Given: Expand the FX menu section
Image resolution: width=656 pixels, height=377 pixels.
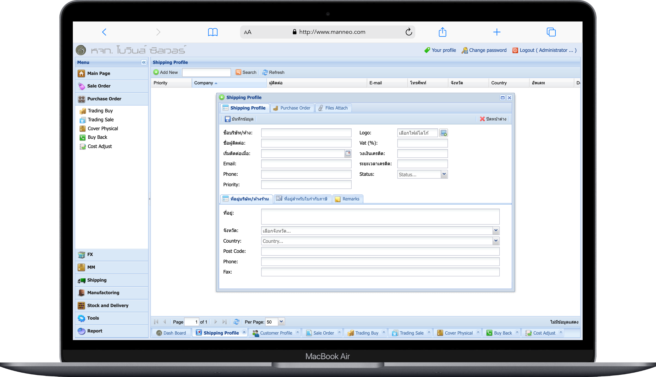Looking at the screenshot, I should pos(112,254).
